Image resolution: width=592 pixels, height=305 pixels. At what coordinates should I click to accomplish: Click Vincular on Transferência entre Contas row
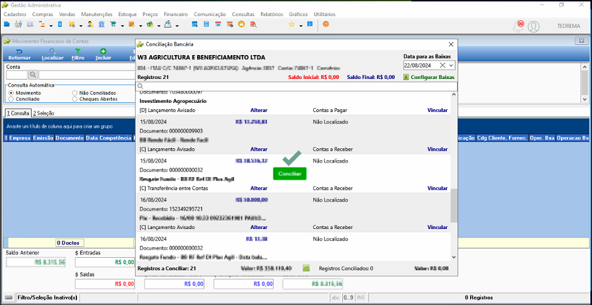click(437, 188)
